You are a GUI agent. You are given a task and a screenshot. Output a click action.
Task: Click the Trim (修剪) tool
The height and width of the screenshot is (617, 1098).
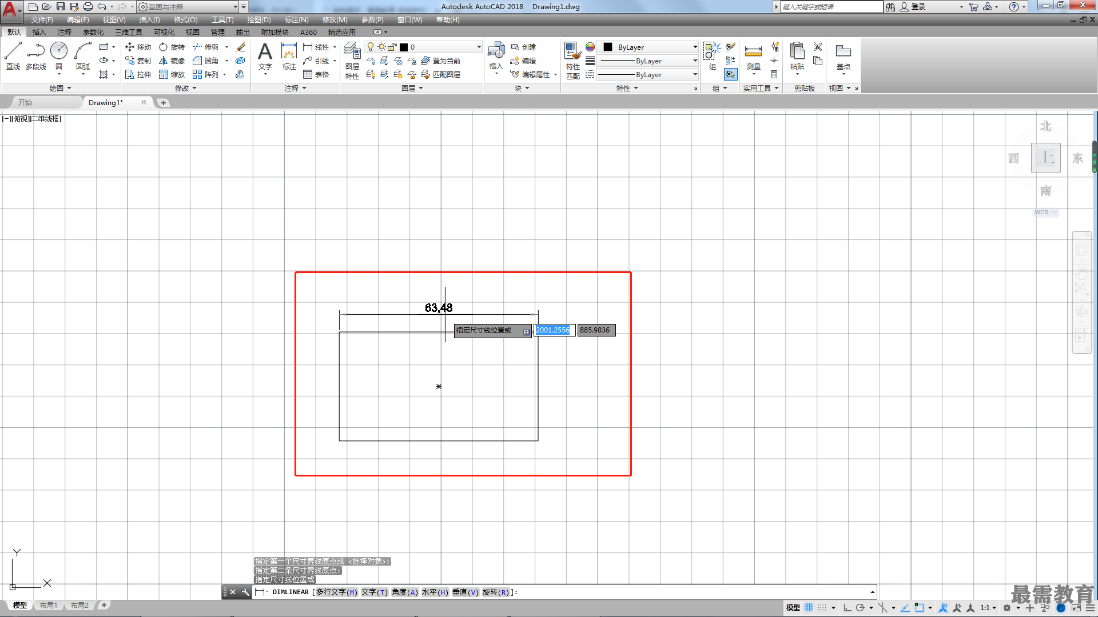pos(206,47)
